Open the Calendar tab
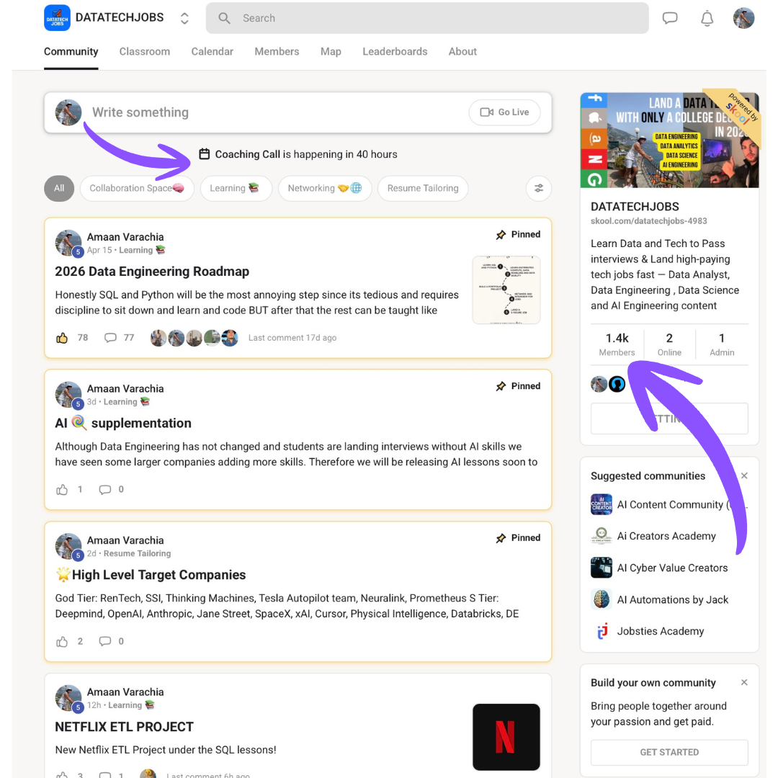Viewport: 778px width, 778px height. click(x=213, y=52)
